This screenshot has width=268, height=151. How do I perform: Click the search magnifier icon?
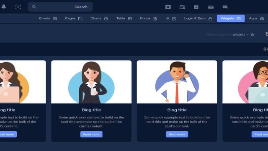34,7
